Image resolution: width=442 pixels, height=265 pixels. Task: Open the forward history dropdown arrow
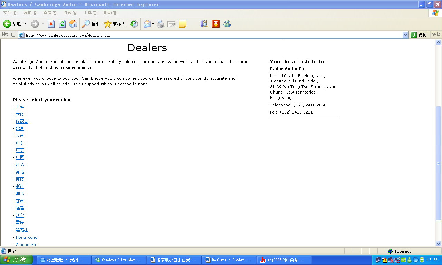coord(43,24)
